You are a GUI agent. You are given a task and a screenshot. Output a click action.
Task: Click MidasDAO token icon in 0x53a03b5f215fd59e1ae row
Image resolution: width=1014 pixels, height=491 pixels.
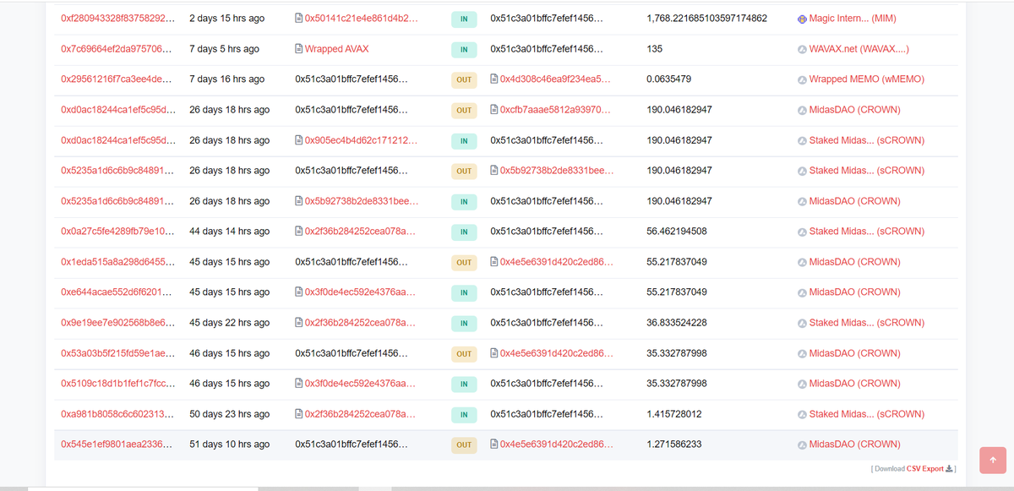(802, 353)
